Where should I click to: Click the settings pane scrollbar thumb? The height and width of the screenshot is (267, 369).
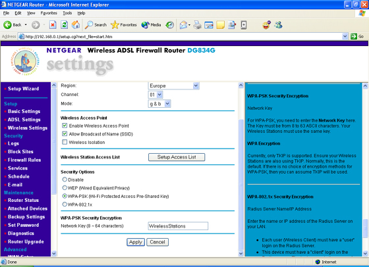point(241,185)
